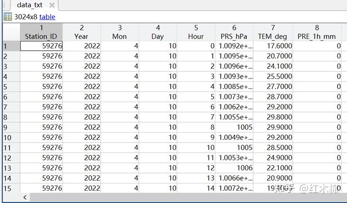Click Hour cell 10 in row 11
Image resolution: width=347 pixels, height=203 pixels.
[x=196, y=148]
